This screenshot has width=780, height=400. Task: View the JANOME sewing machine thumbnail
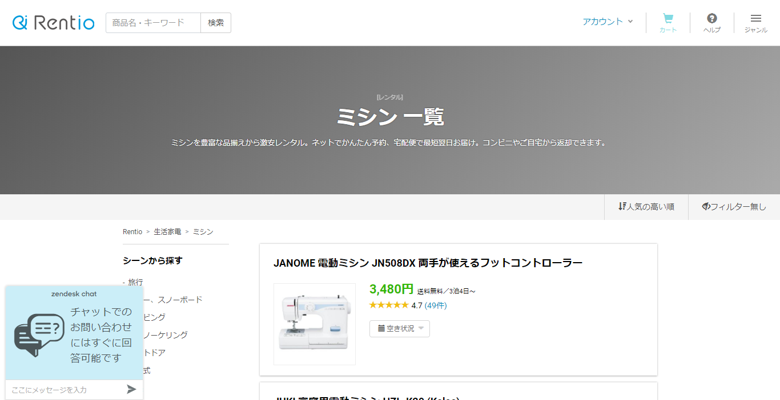point(315,324)
